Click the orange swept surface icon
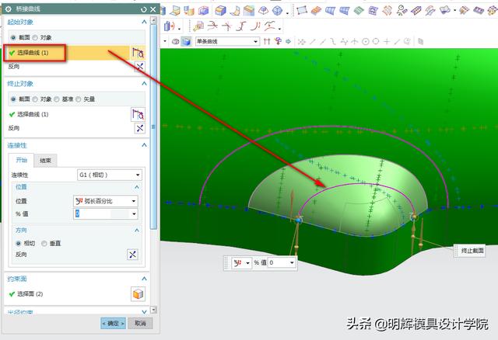The image size is (498, 340). [x=316, y=11]
